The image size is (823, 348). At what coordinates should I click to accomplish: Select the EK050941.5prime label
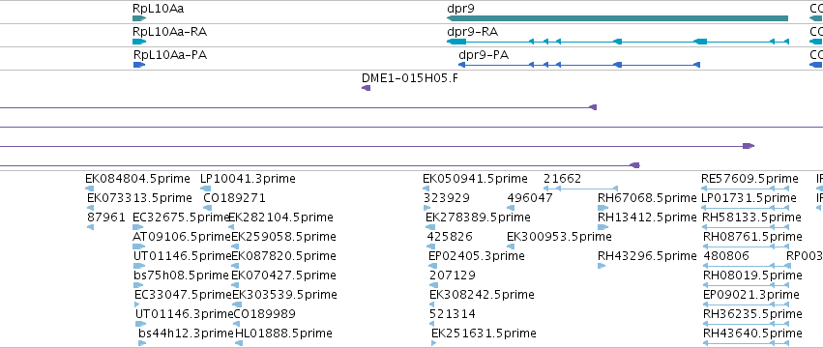click(x=475, y=179)
